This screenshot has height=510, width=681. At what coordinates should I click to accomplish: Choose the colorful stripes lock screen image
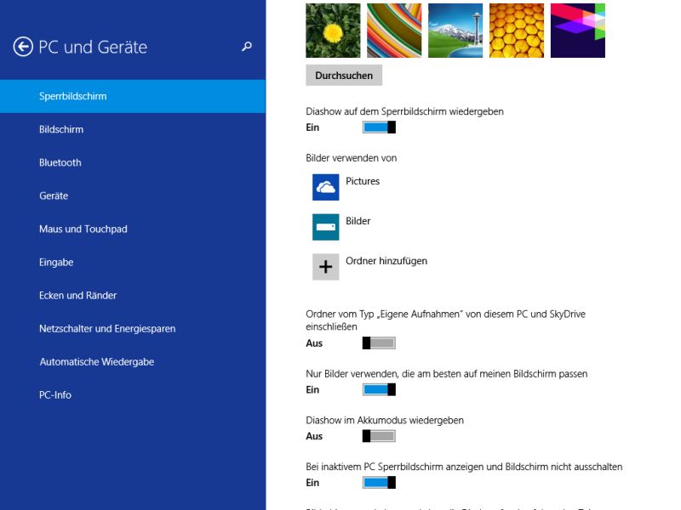[394, 31]
